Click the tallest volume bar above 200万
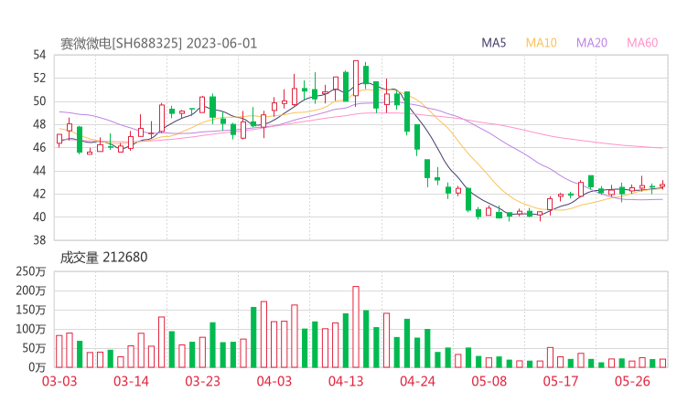The width and height of the screenshot is (677, 402). pyautogui.click(x=356, y=326)
